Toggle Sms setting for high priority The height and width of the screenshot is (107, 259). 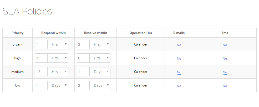tap(225, 59)
